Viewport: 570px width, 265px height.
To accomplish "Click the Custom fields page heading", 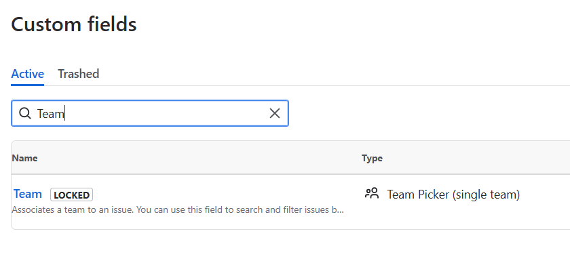I will click(74, 24).
